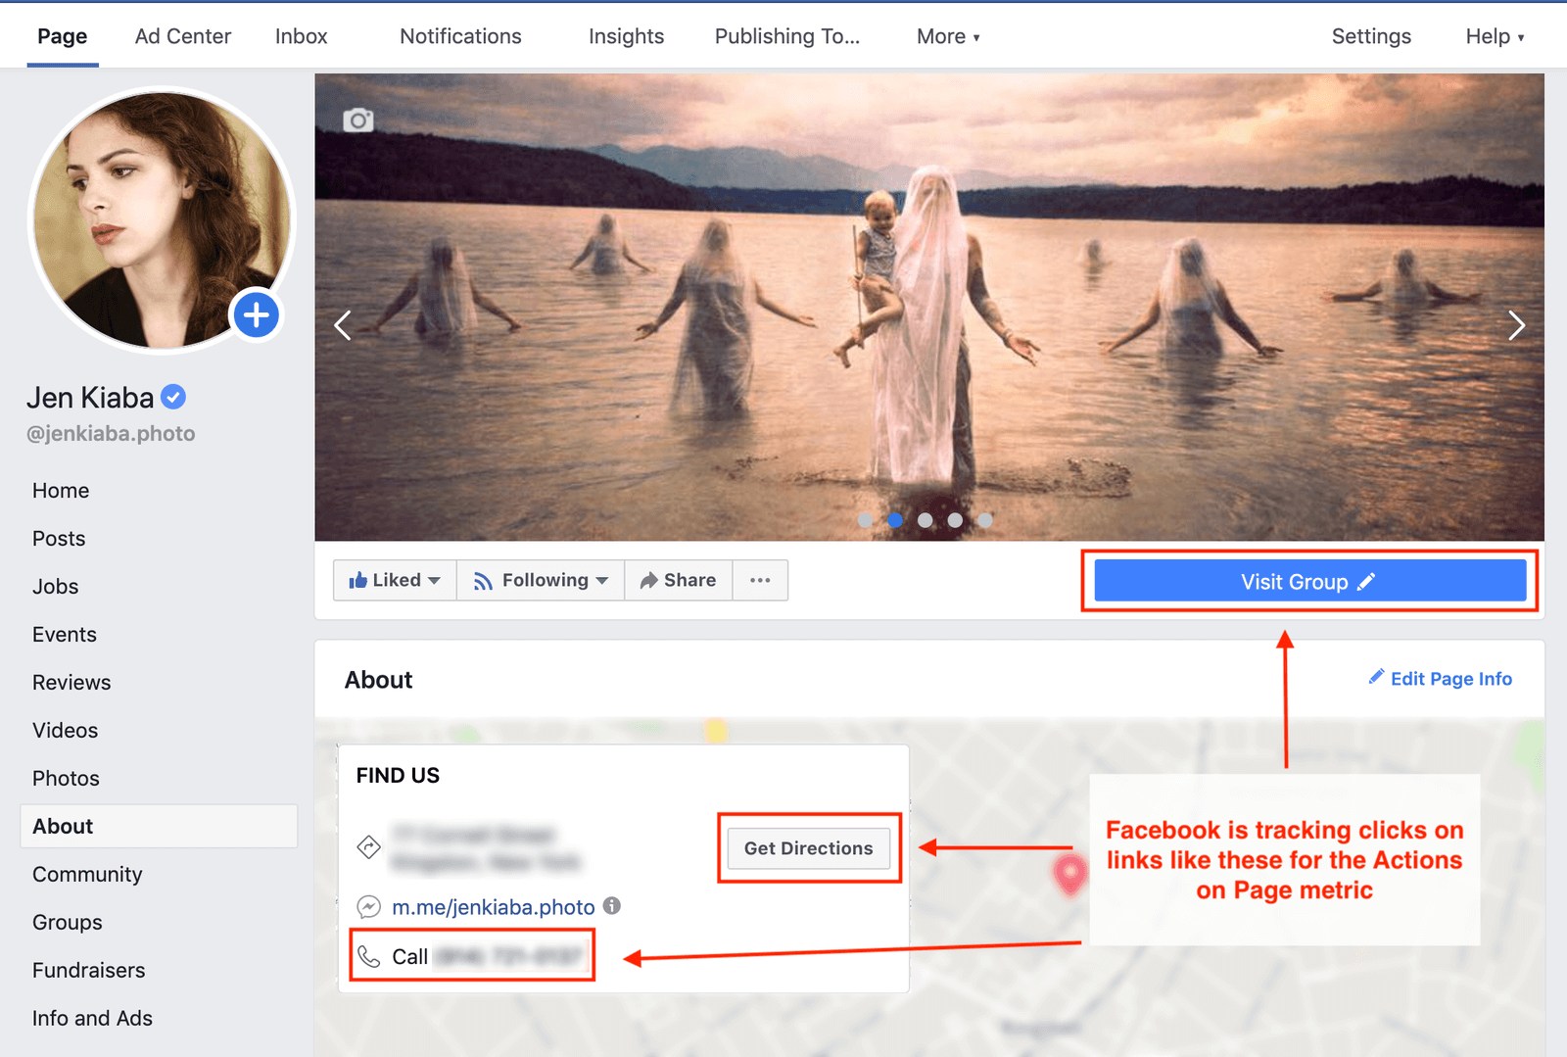Click the plus icon on the profile picture
Image resolution: width=1567 pixels, height=1057 pixels.
coord(257,314)
